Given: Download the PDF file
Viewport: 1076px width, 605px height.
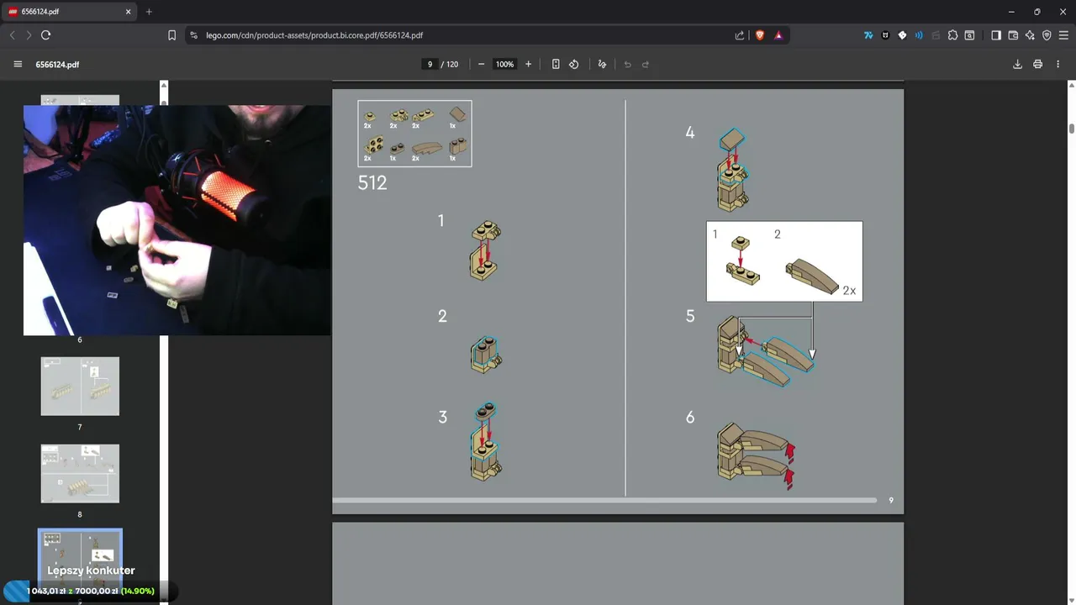Looking at the screenshot, I should pos(1017,65).
